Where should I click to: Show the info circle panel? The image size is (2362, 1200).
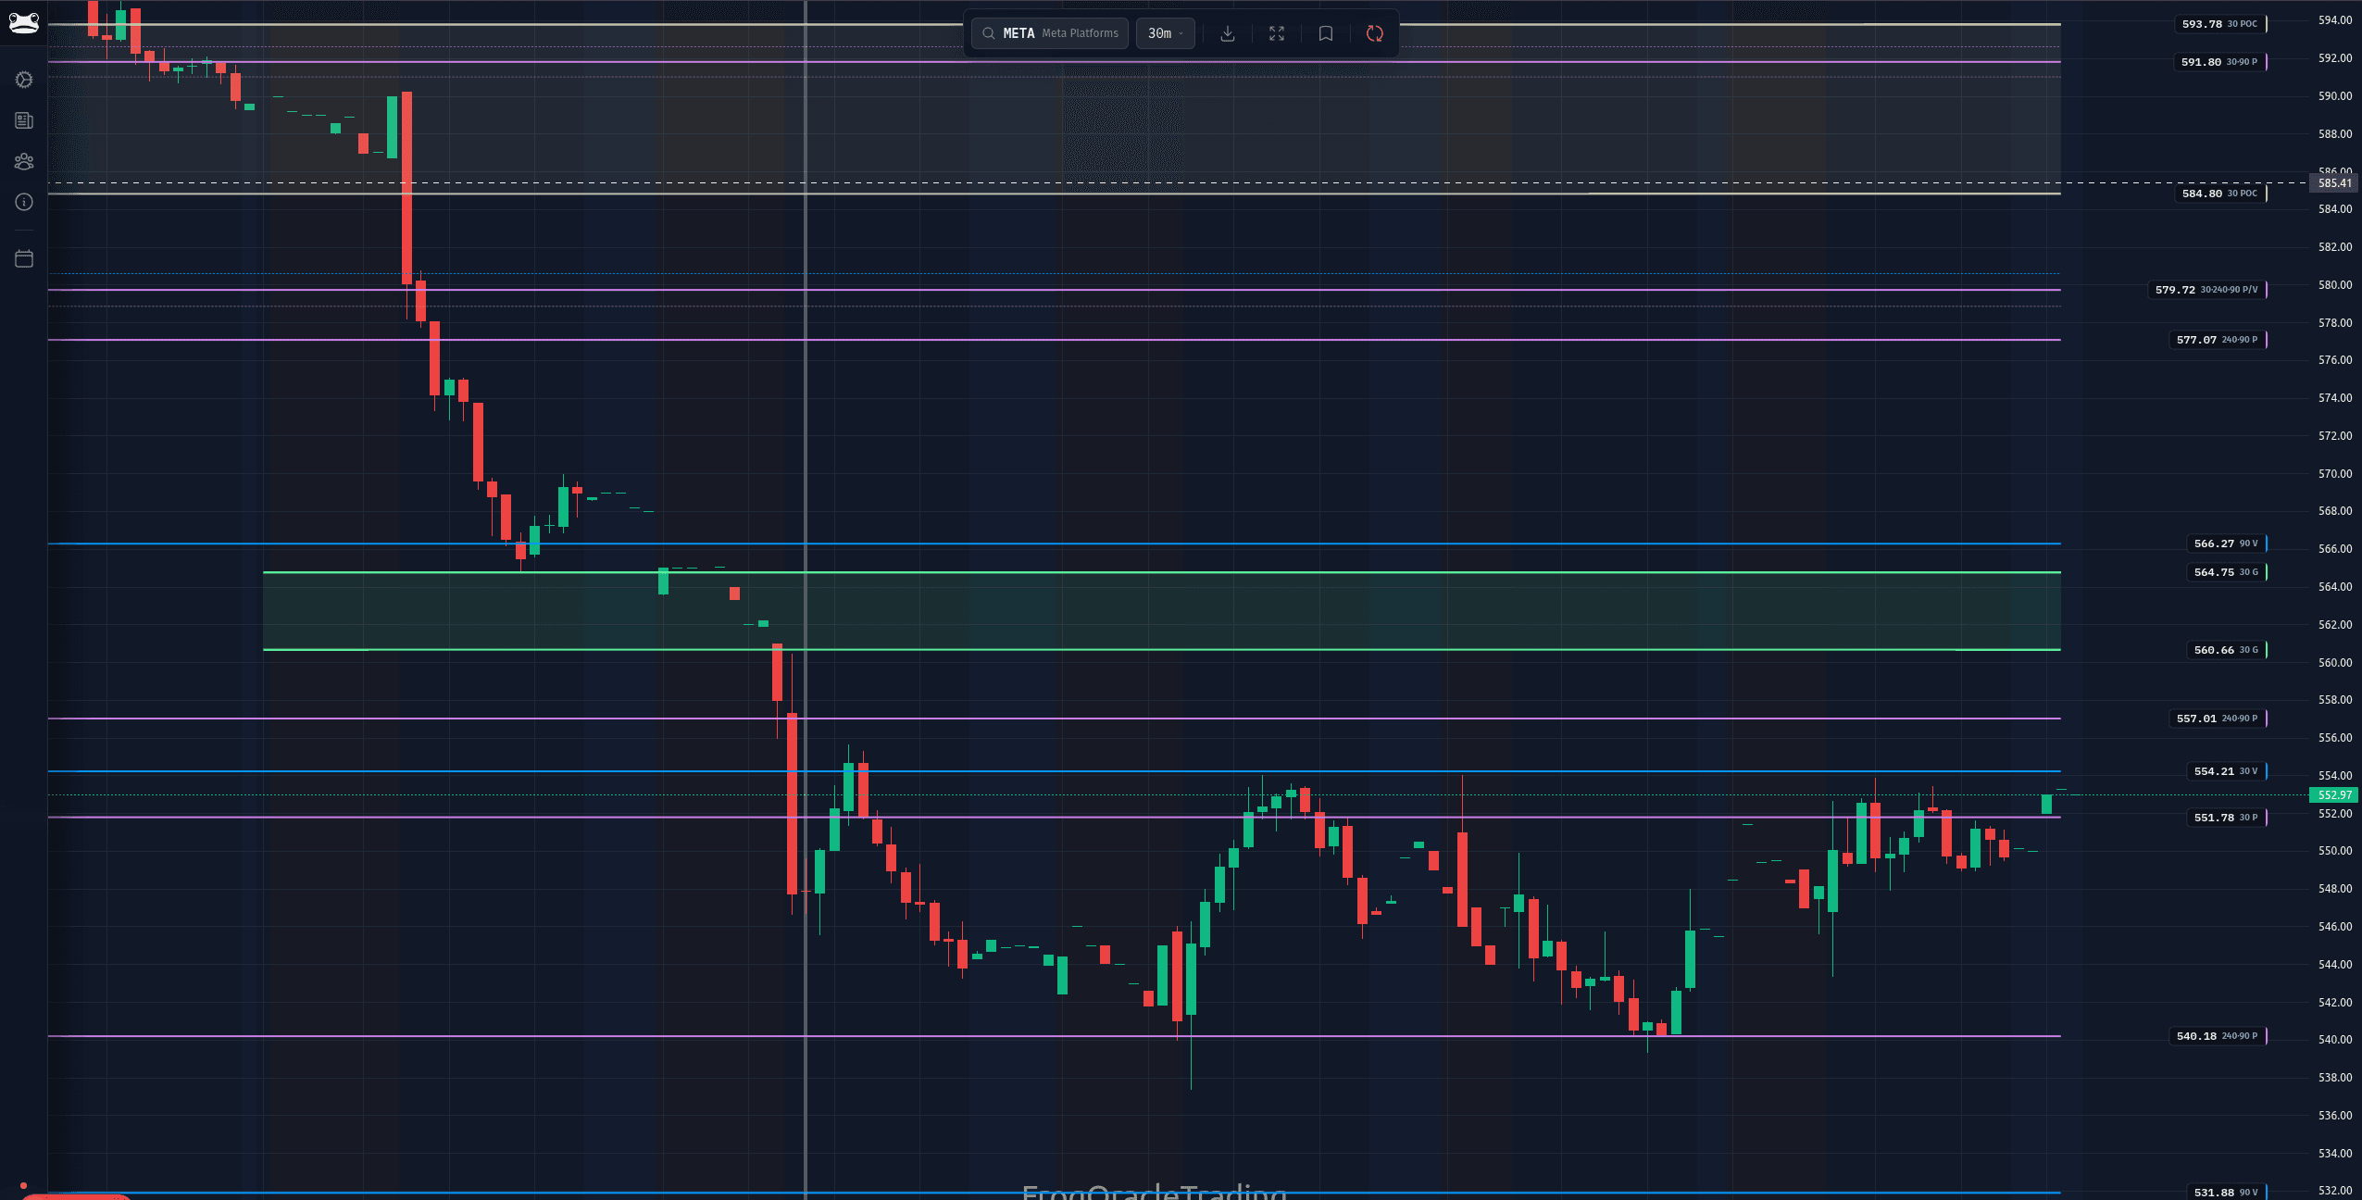pos(24,202)
